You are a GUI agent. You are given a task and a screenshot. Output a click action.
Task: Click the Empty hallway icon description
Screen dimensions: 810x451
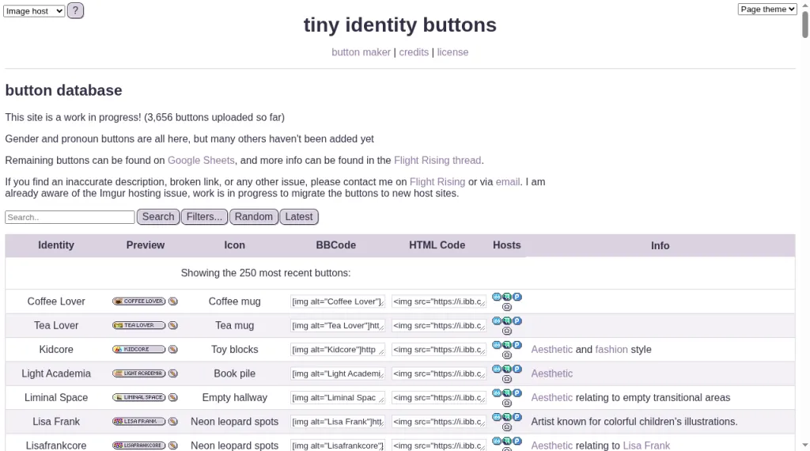(234, 397)
